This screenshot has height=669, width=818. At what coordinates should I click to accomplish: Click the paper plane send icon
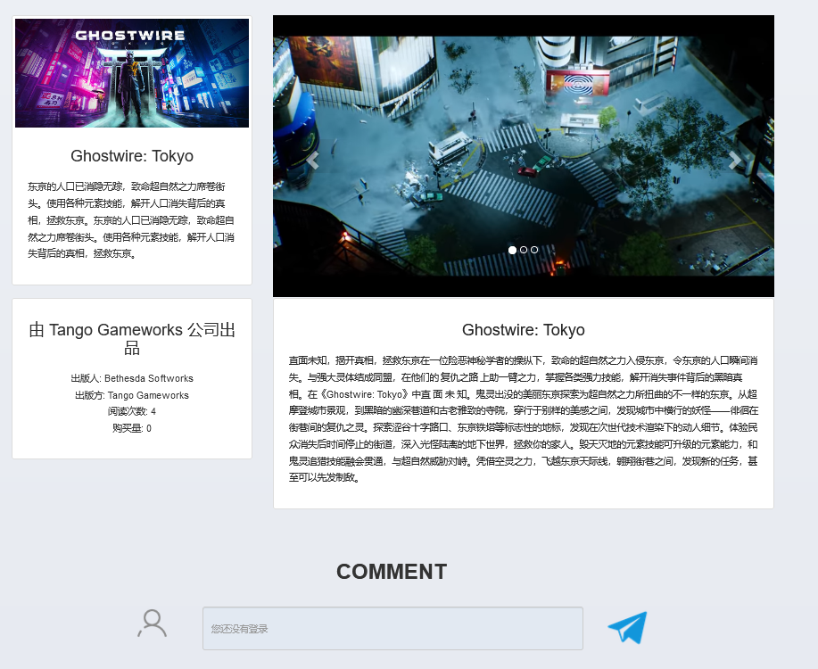(627, 628)
